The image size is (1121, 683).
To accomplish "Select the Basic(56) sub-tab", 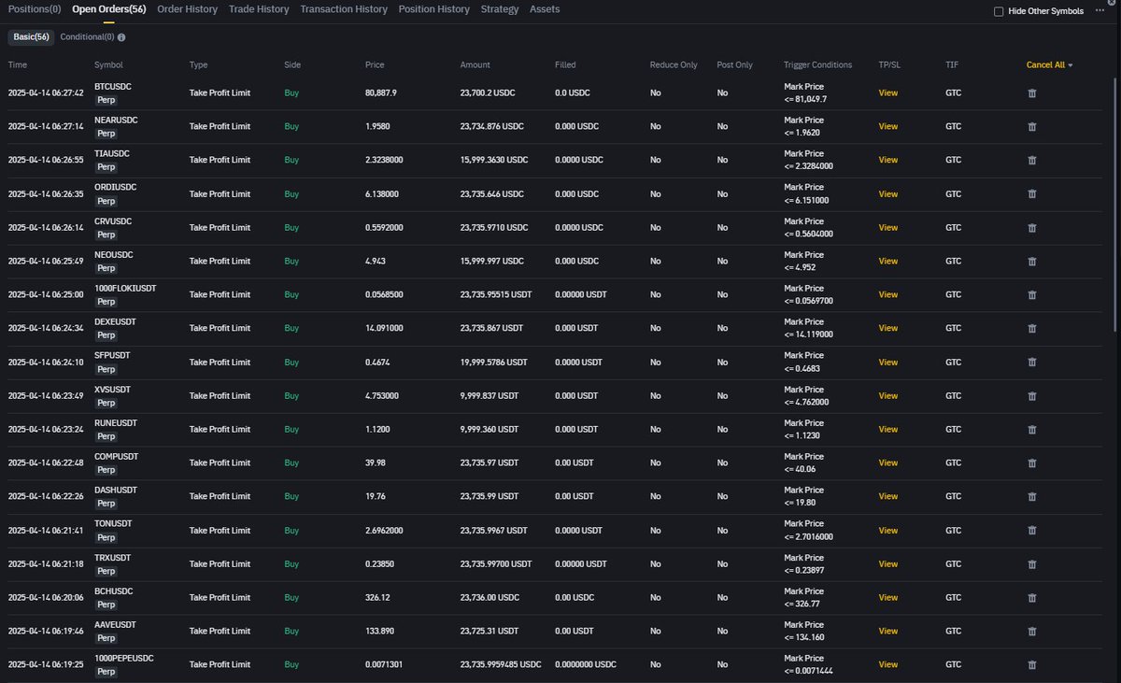I will click(31, 37).
